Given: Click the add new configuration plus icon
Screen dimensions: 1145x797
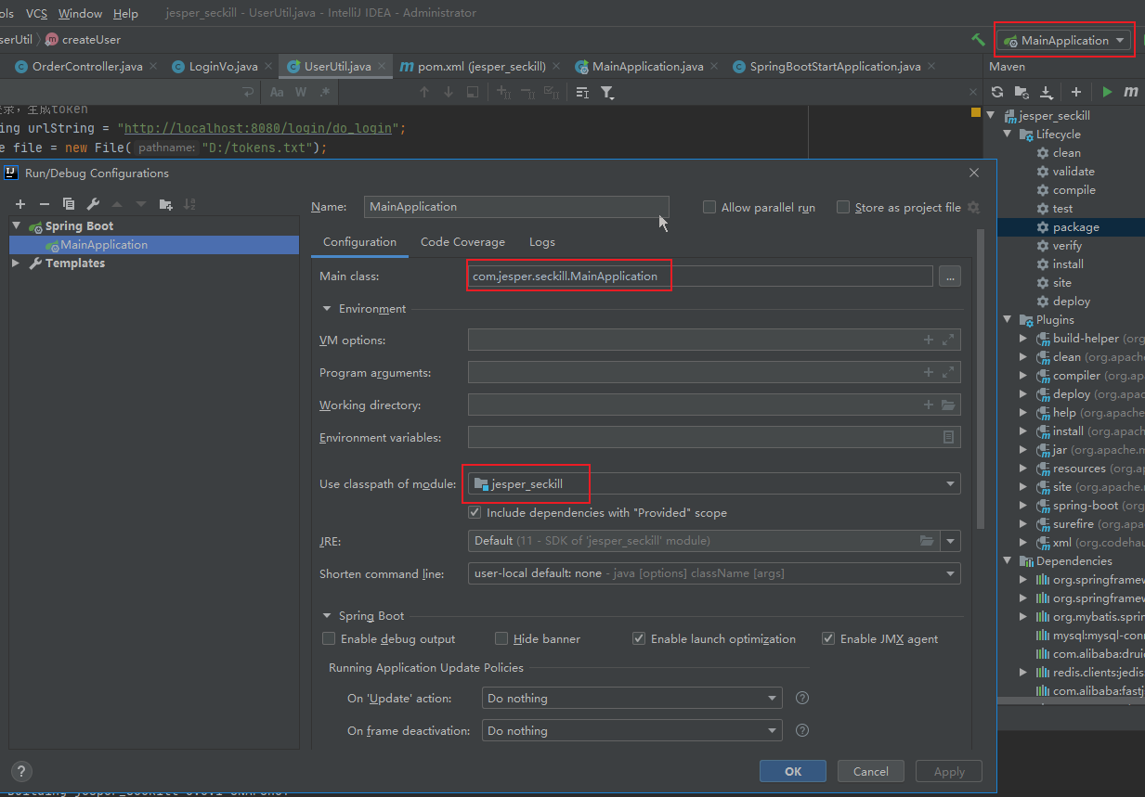Looking at the screenshot, I should 20,204.
